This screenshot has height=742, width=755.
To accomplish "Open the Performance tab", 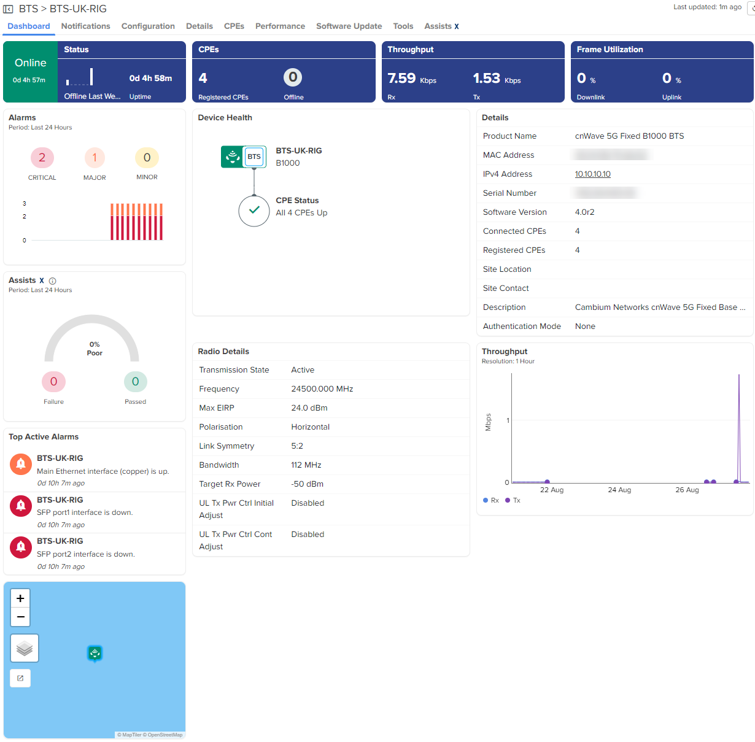I will click(280, 26).
